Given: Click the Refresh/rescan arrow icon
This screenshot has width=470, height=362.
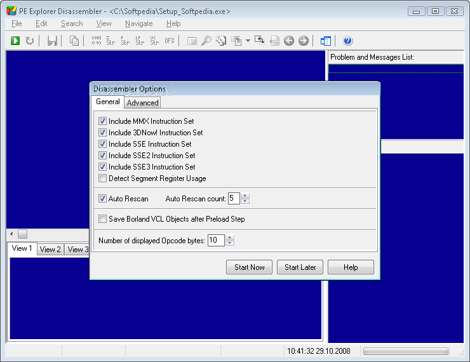Looking at the screenshot, I should pyautogui.click(x=29, y=41).
